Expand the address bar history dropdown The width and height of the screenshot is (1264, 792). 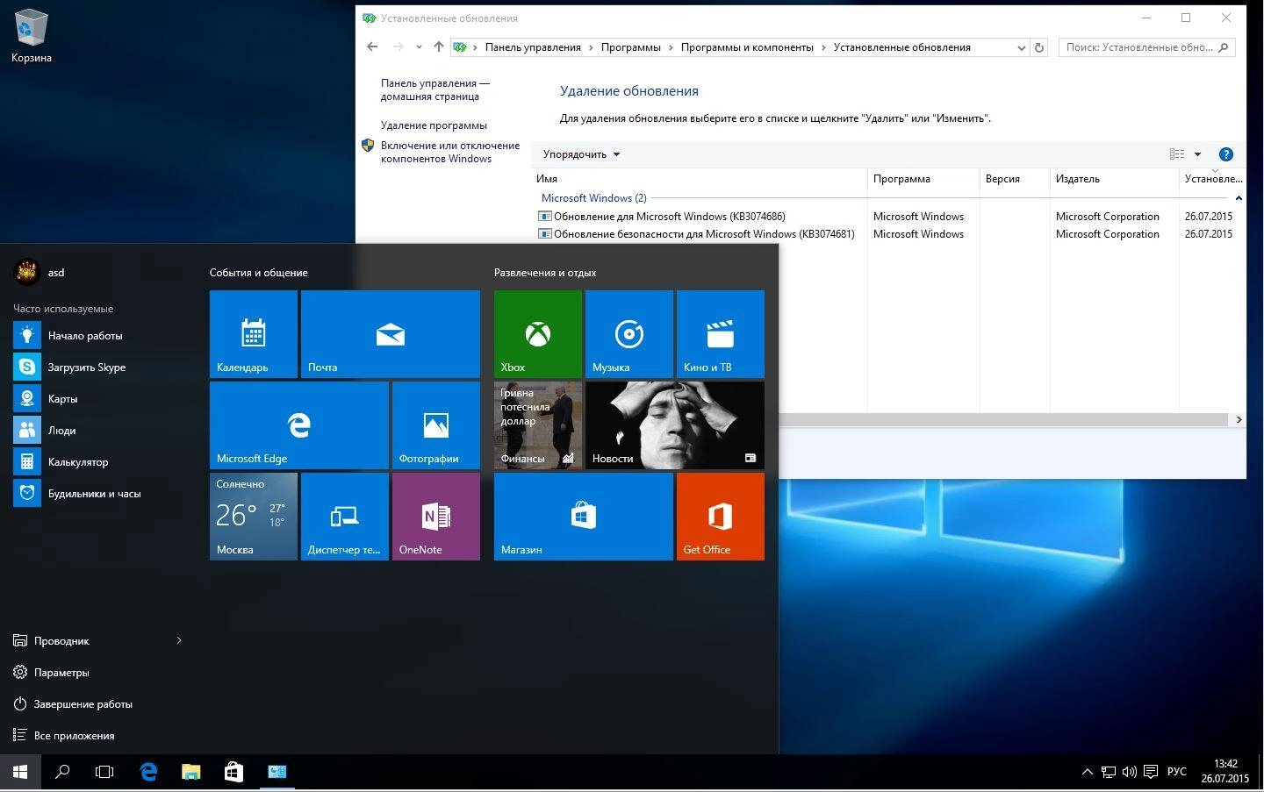point(1021,47)
